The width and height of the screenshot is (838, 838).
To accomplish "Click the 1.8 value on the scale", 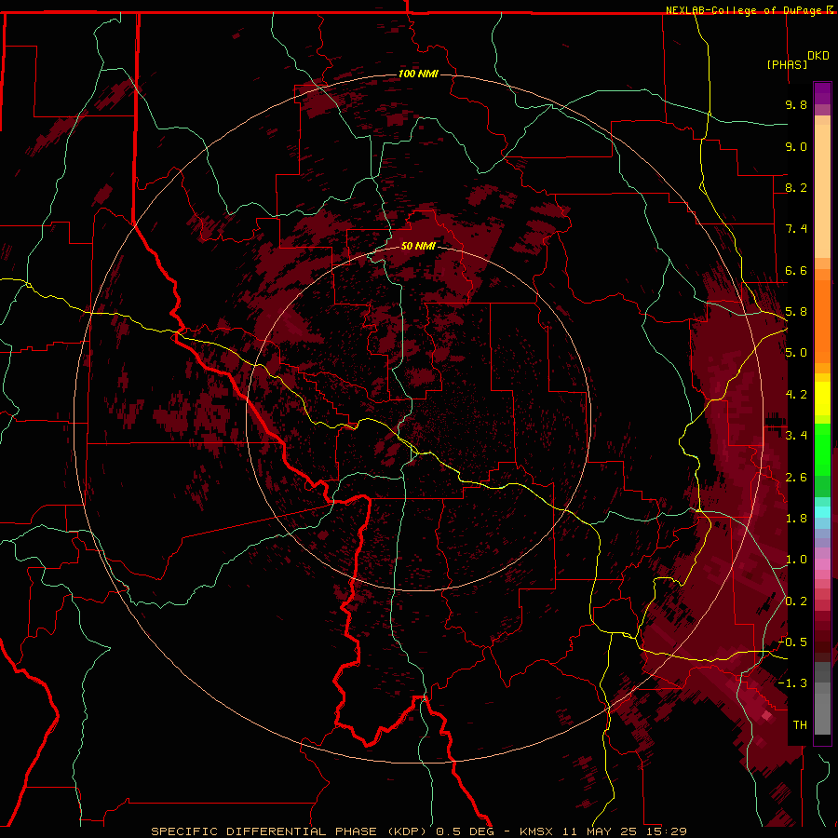I will pos(796,519).
